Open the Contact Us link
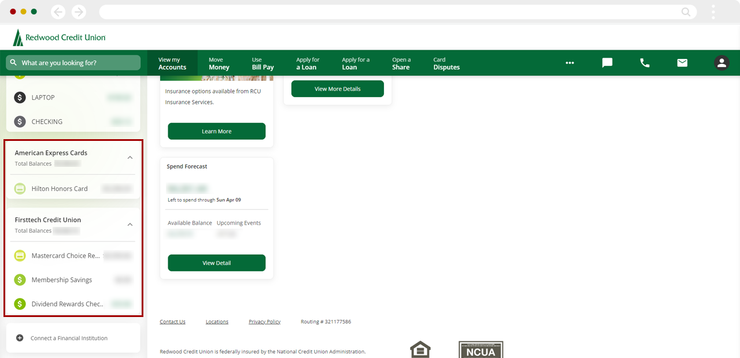The width and height of the screenshot is (740, 358). [x=172, y=322]
